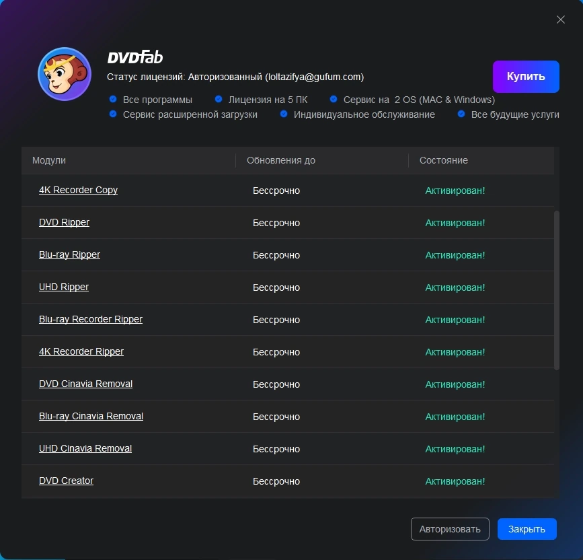Click the DVDFab monkey mascot avatar
The height and width of the screenshot is (560, 583).
point(65,74)
